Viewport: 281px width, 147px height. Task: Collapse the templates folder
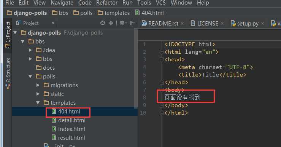pyautogui.click(x=38, y=103)
